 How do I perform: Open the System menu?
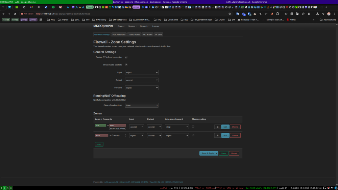coord(132,26)
